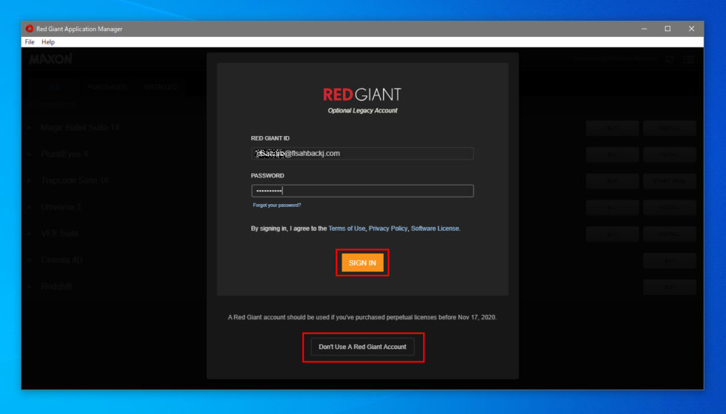Click the 'Optional Legacy Account' subtitle text

point(362,110)
